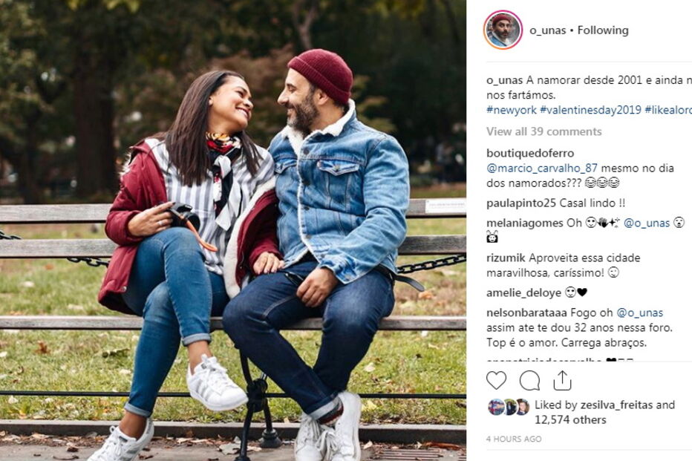Screen dimensions: 692x461
Task: Toggle the Following status button
Action: point(603,30)
